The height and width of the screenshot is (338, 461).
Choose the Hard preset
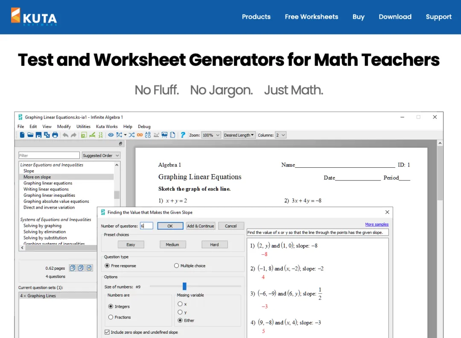[x=214, y=245]
